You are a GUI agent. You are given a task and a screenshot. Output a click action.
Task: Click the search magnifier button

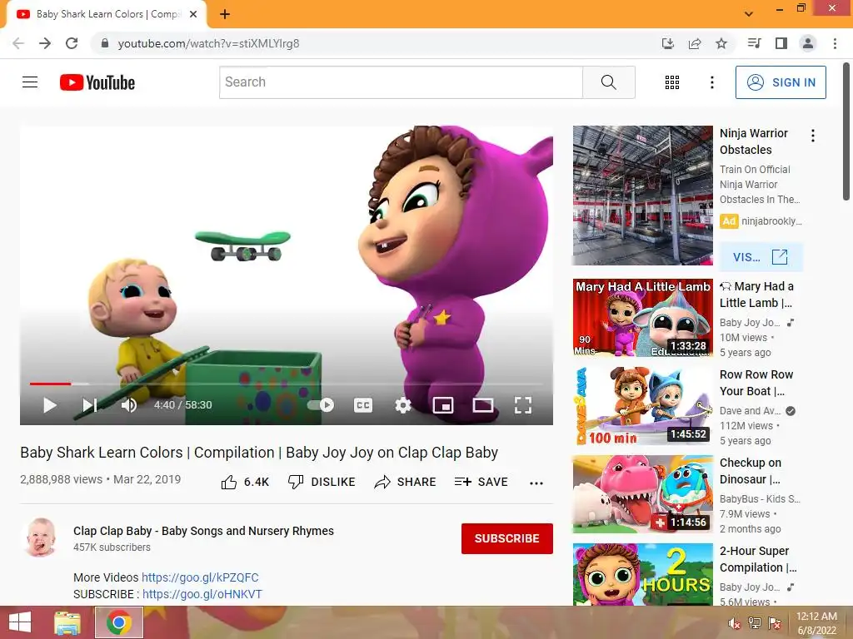coord(608,82)
